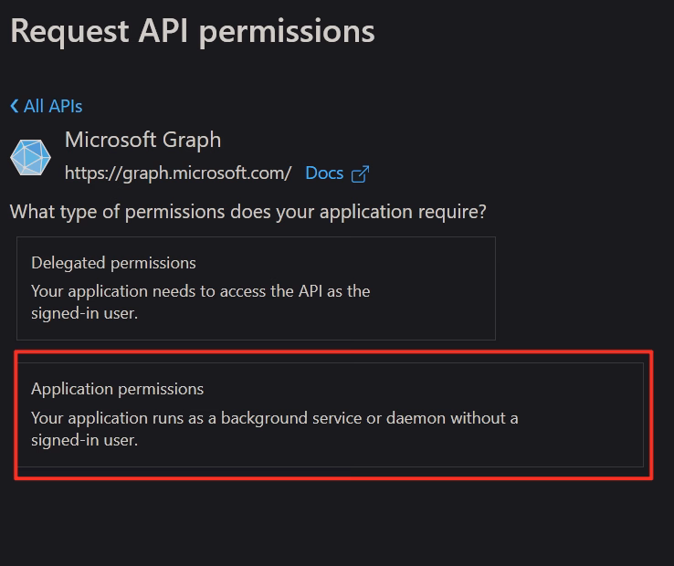Click the 'background service or daemon' description
This screenshot has width=674, height=566.
pyautogui.click(x=333, y=418)
